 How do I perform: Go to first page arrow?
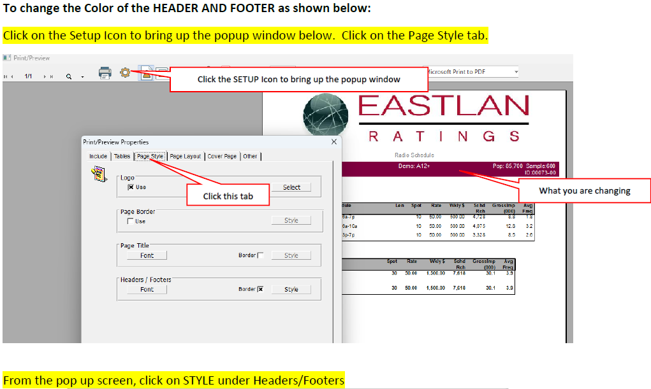pyautogui.click(x=6, y=77)
